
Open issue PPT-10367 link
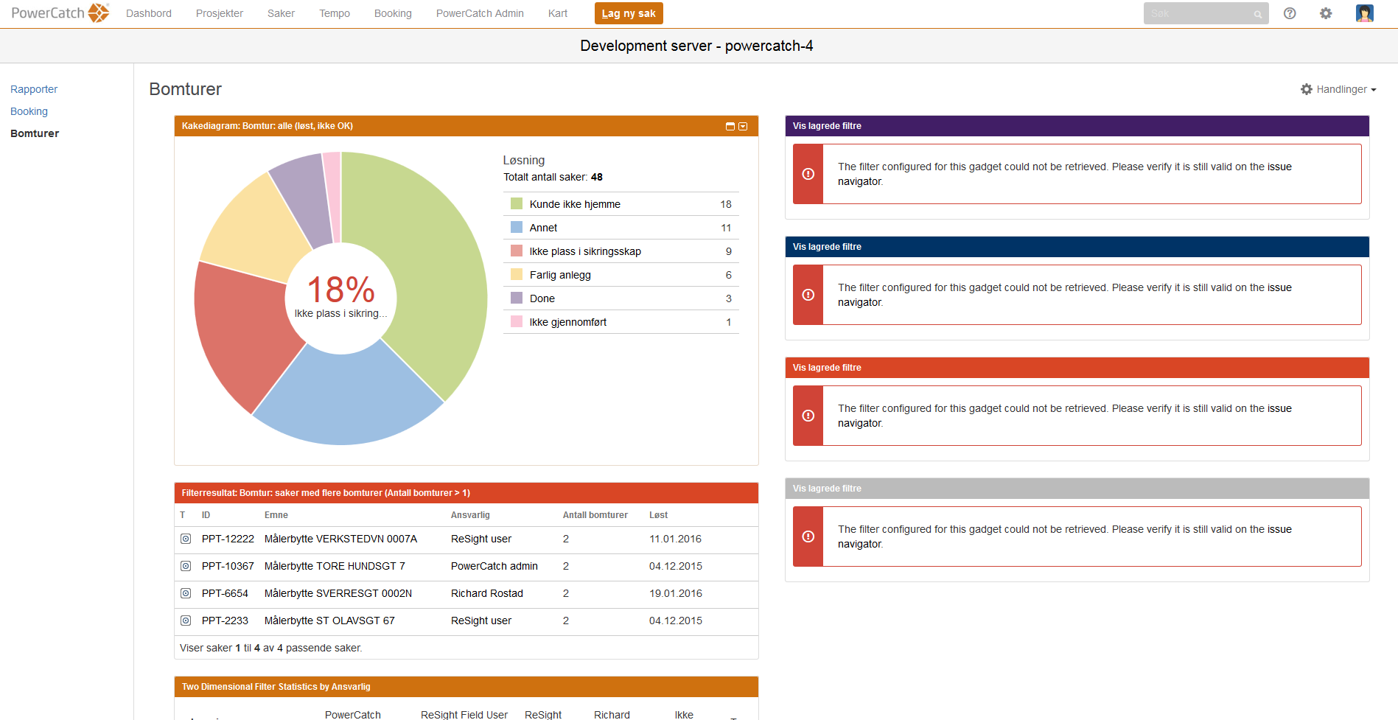click(x=228, y=566)
